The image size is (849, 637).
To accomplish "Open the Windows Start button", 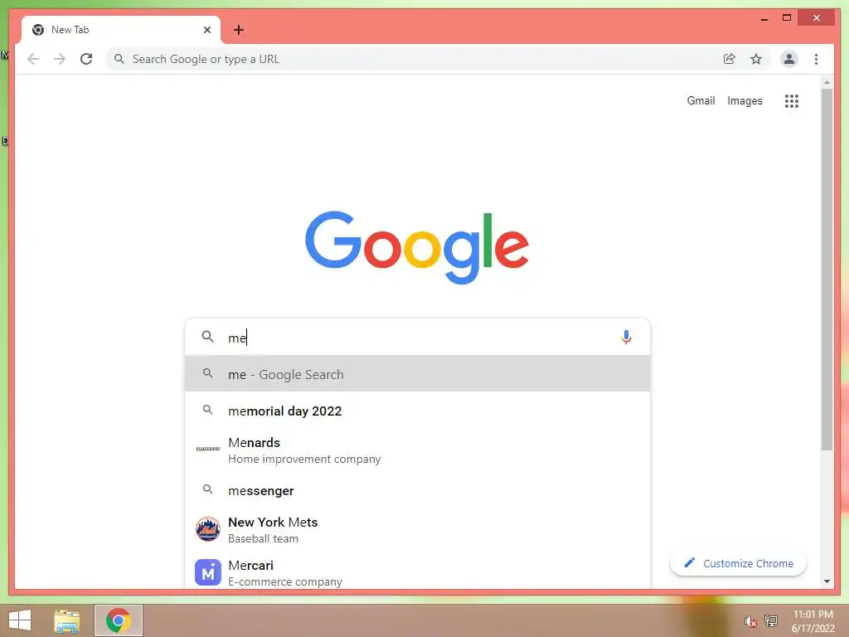I will coord(20,620).
